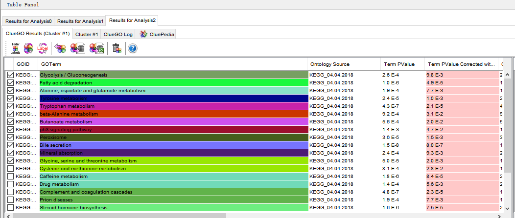
Task: Click the Hide Labels toolbar icon
Action: coord(16,48)
